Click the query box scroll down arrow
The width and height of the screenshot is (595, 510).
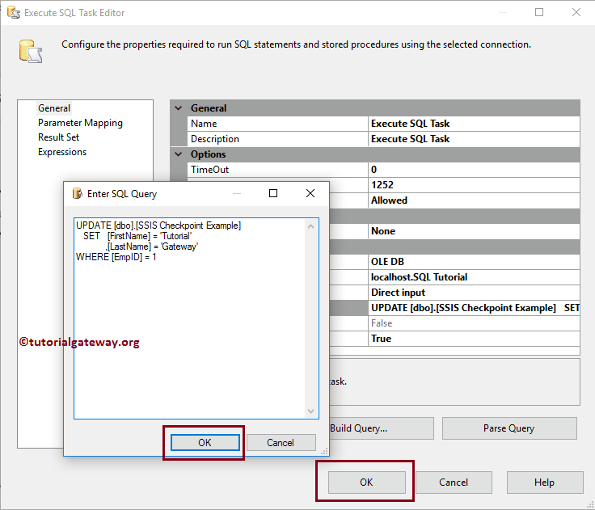click(311, 411)
